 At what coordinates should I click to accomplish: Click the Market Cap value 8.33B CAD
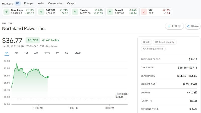pyautogui.click(x=190, y=84)
